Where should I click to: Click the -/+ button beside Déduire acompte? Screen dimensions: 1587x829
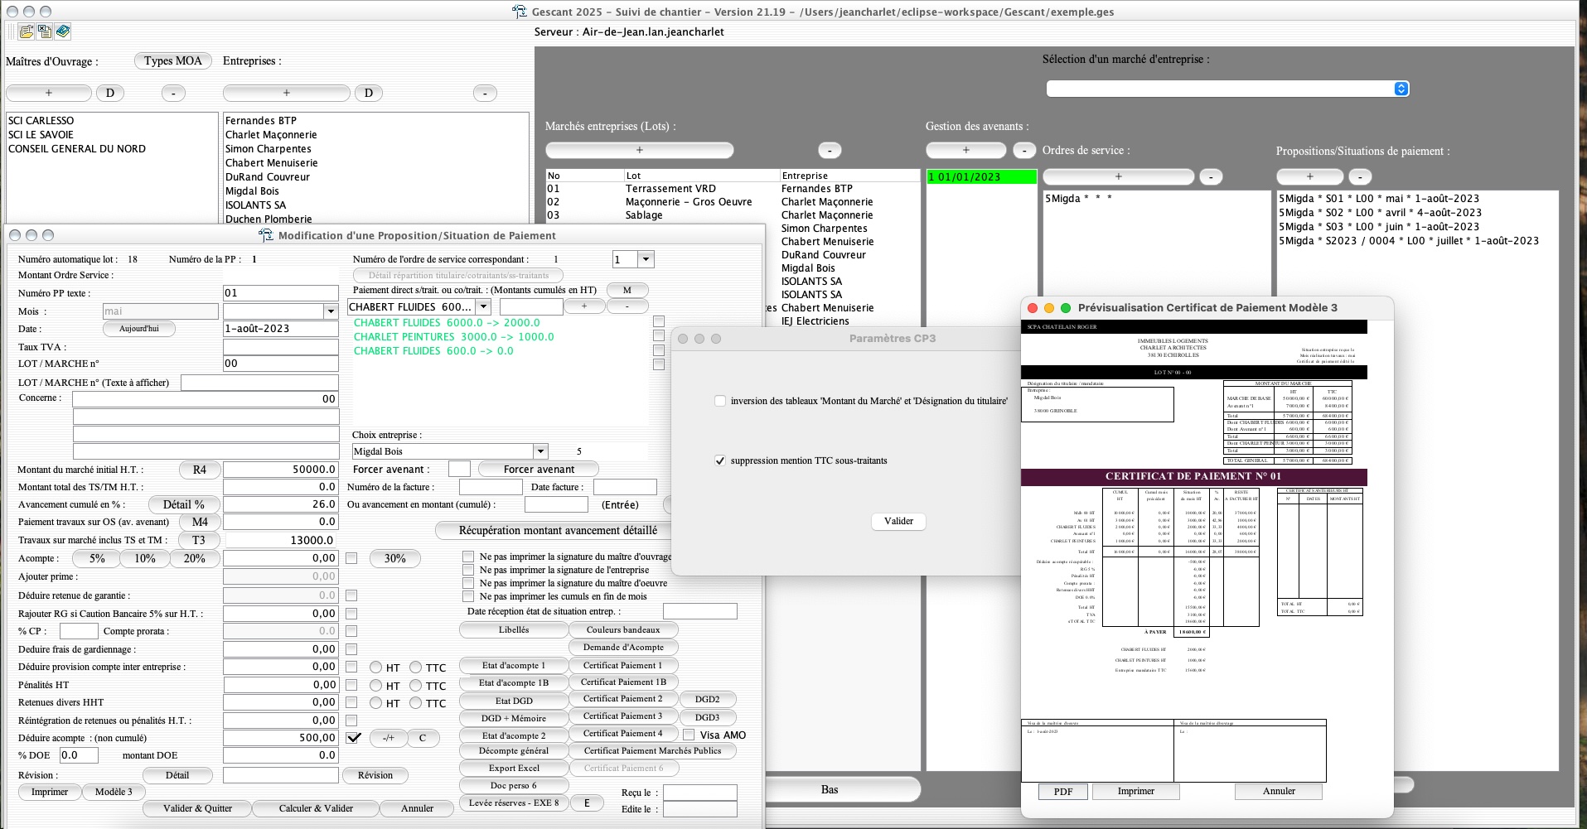click(x=388, y=738)
